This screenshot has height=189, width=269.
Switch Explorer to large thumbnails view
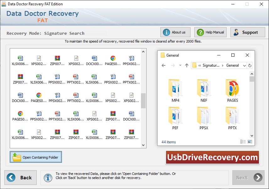pos(250,142)
